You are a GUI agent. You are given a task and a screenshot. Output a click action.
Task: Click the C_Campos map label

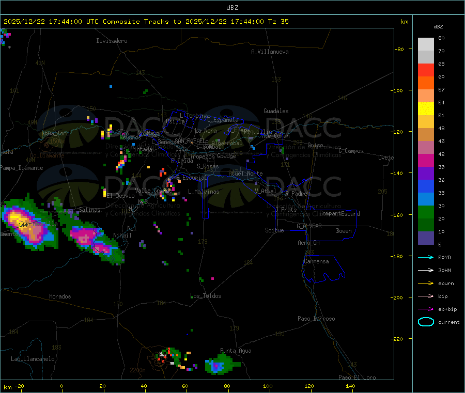tap(351, 151)
